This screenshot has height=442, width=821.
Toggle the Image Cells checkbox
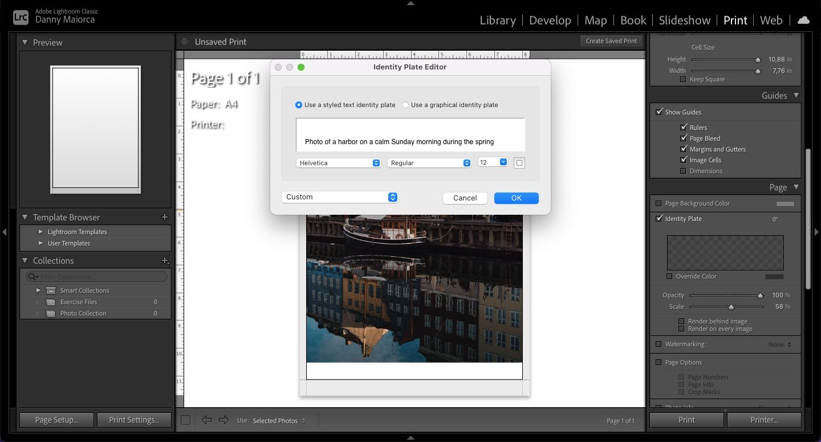tap(684, 159)
